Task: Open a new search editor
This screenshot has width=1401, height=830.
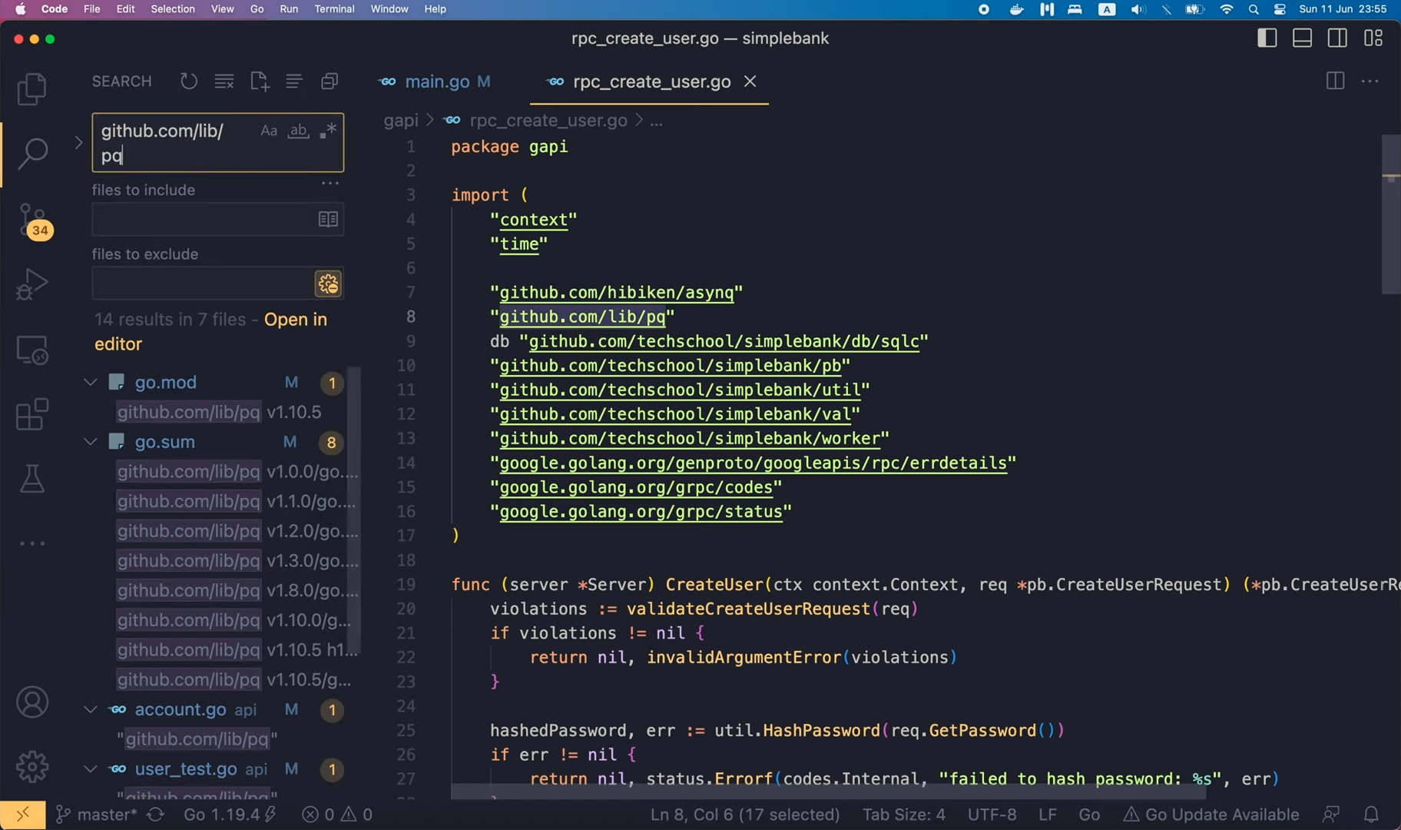Action: [x=260, y=81]
